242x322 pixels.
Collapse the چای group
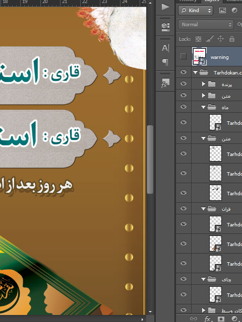tap(203, 279)
